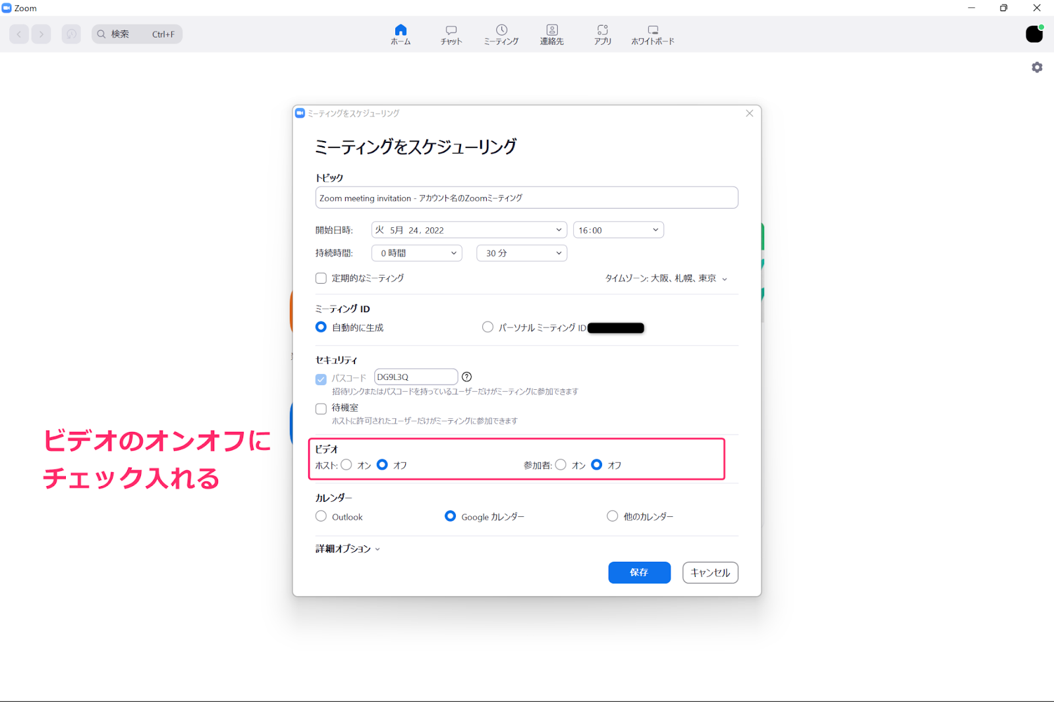Check the 定期的なミーティング checkbox
This screenshot has height=702, width=1054.
(x=321, y=279)
